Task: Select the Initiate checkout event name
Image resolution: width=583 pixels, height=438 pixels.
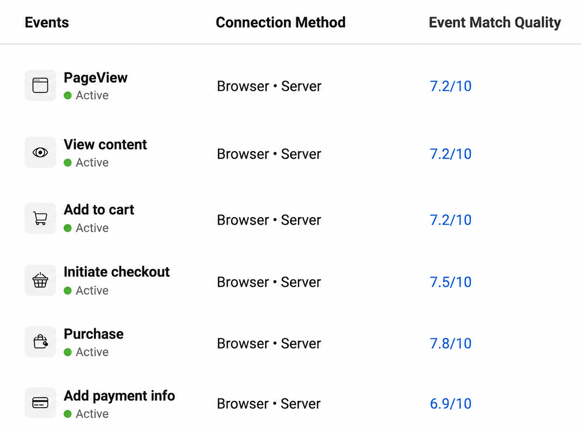Action: 117,272
